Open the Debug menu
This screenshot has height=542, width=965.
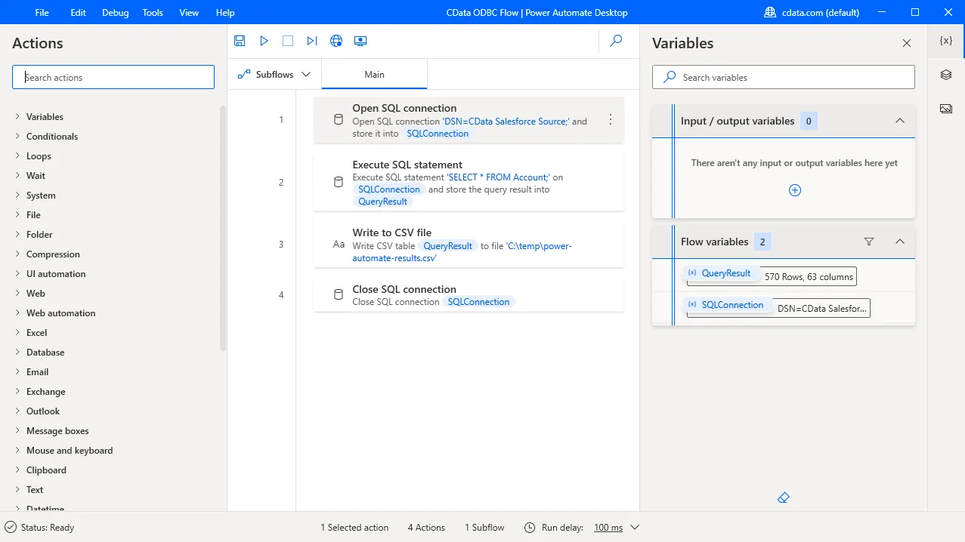point(115,12)
